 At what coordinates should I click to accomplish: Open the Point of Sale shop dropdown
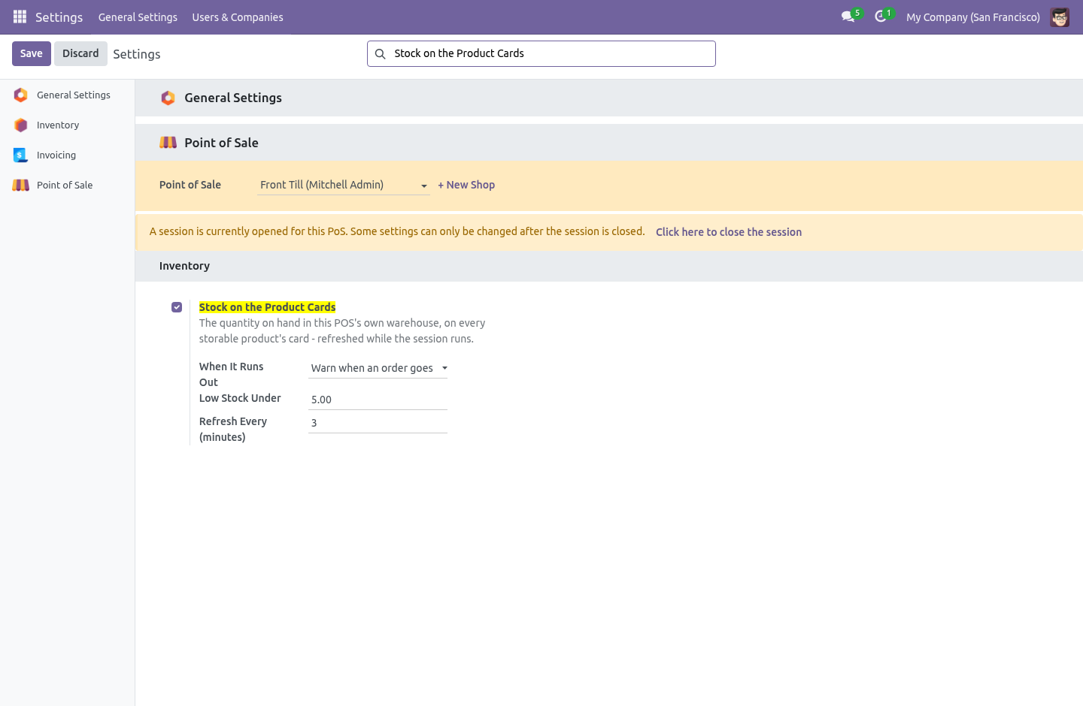[x=344, y=185]
